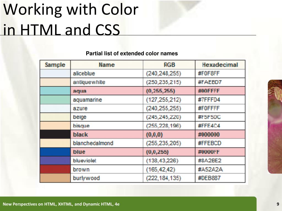The height and width of the screenshot is (211, 282).
Task: Select hex code #0000FF
Action: (209, 152)
